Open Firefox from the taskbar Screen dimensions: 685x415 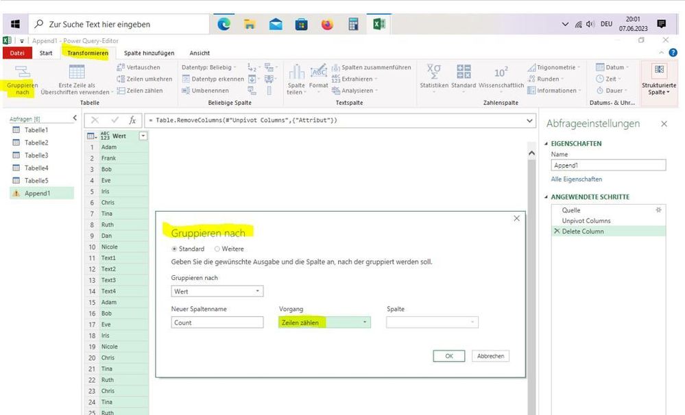[327, 24]
